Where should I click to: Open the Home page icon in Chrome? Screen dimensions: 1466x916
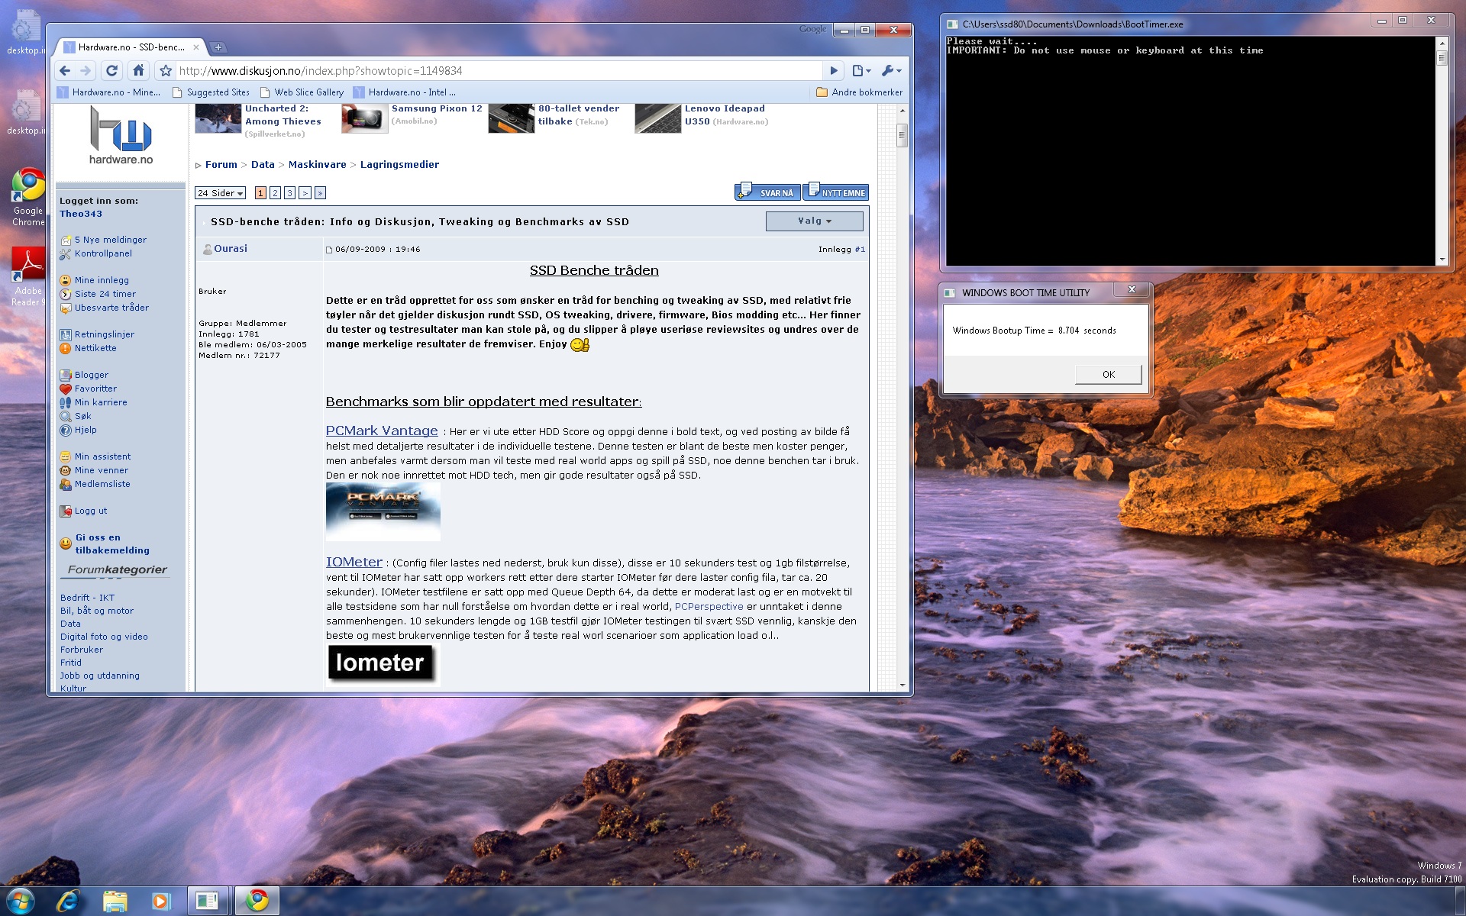coord(138,71)
